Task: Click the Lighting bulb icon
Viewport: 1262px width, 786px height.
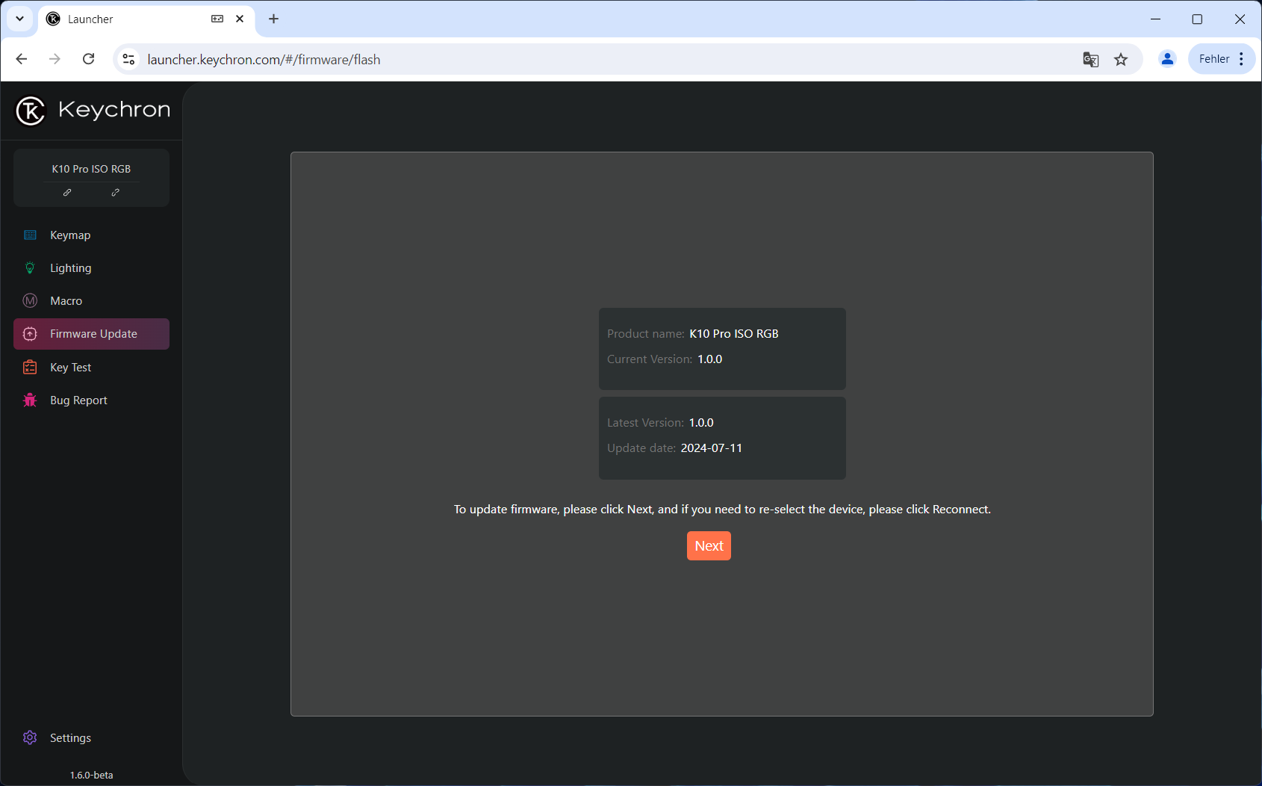Action: (x=30, y=268)
